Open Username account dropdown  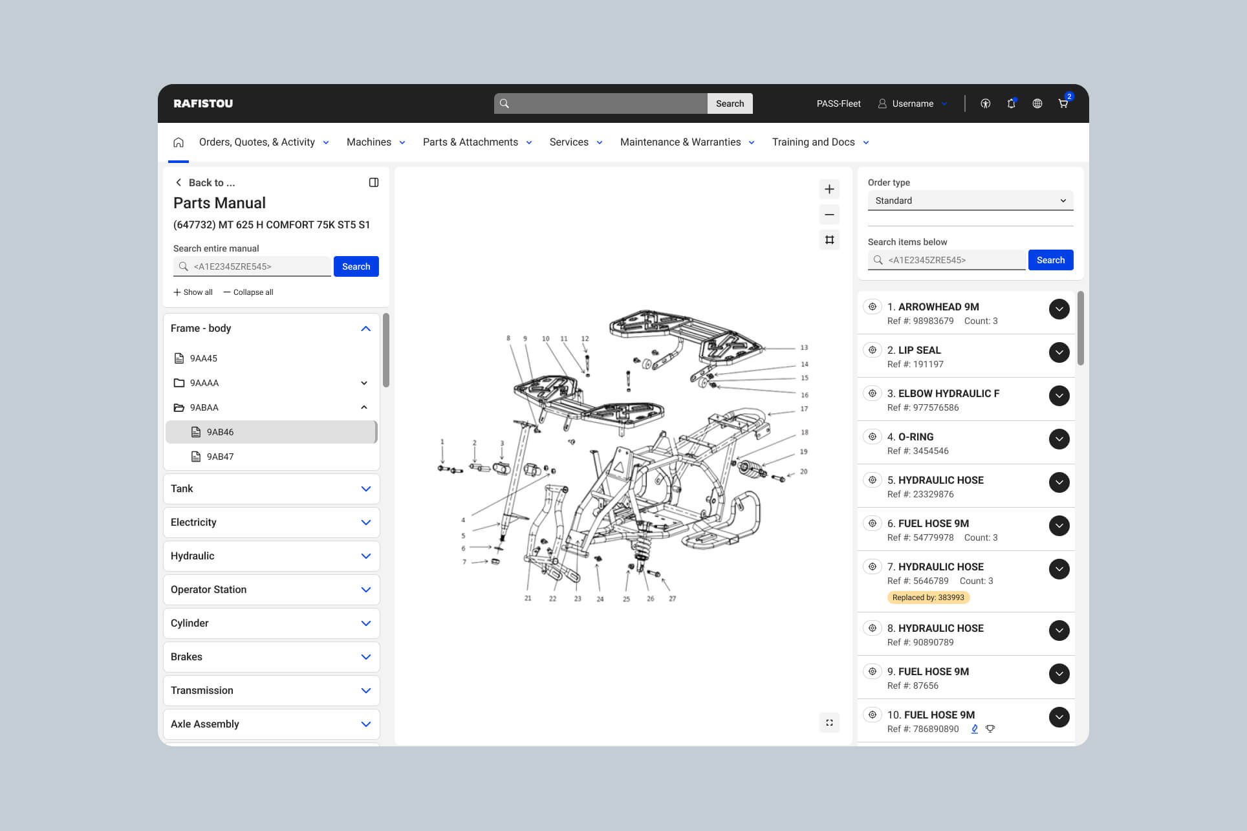point(913,103)
